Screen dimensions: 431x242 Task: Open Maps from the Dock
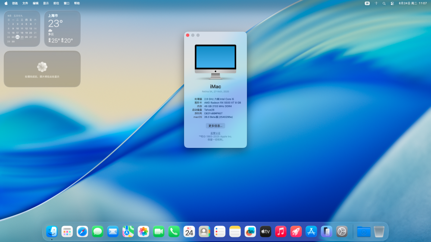[x=128, y=232]
